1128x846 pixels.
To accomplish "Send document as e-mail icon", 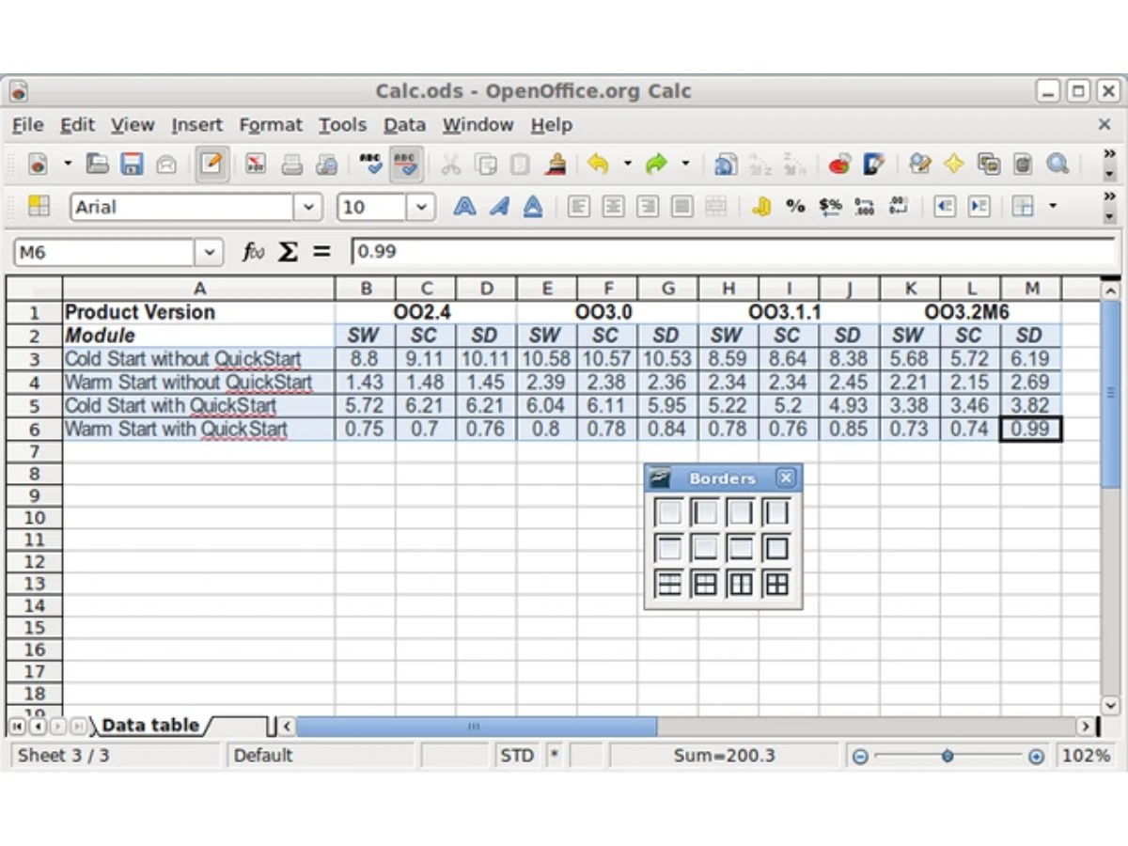I will pos(165,164).
